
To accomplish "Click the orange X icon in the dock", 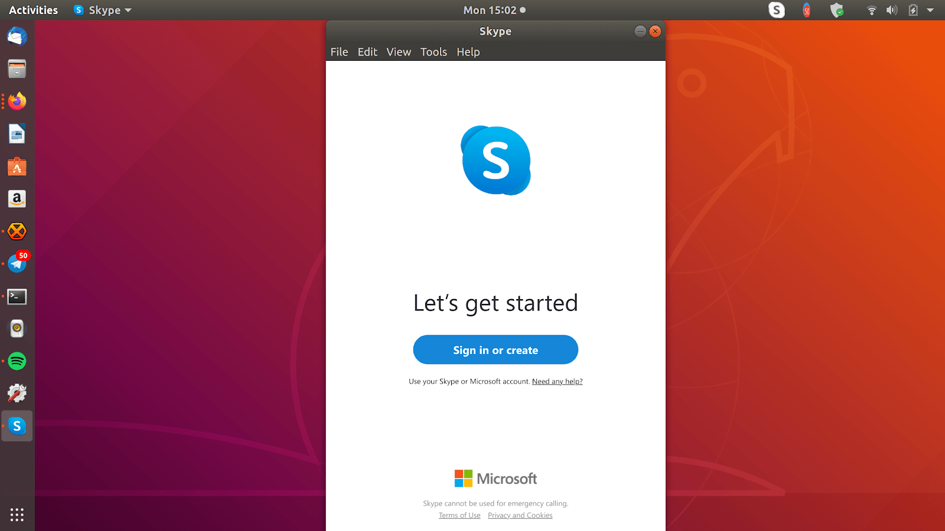I will [x=17, y=231].
